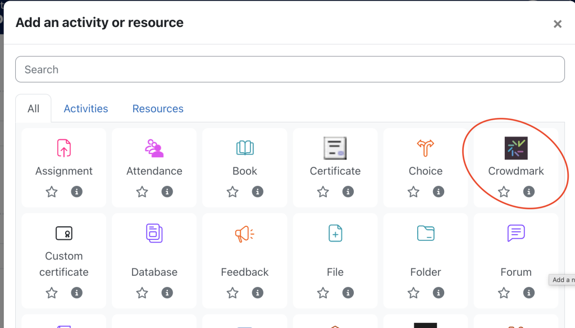Image resolution: width=575 pixels, height=328 pixels.
Task: Open information about the Forum activity
Action: tap(529, 293)
